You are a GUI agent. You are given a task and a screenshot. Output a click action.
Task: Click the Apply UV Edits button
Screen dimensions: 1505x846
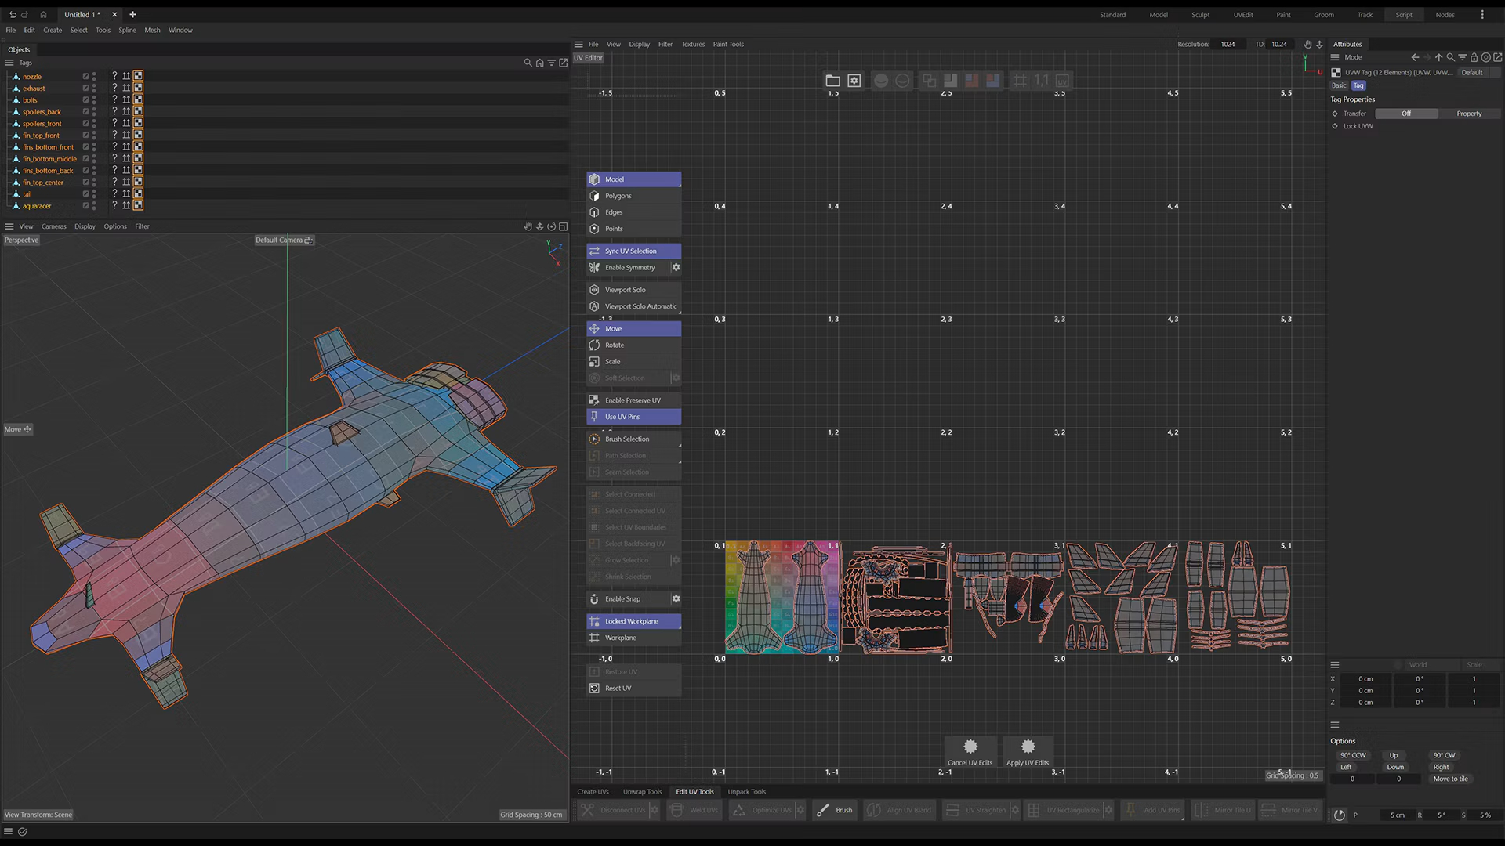click(x=1028, y=752)
